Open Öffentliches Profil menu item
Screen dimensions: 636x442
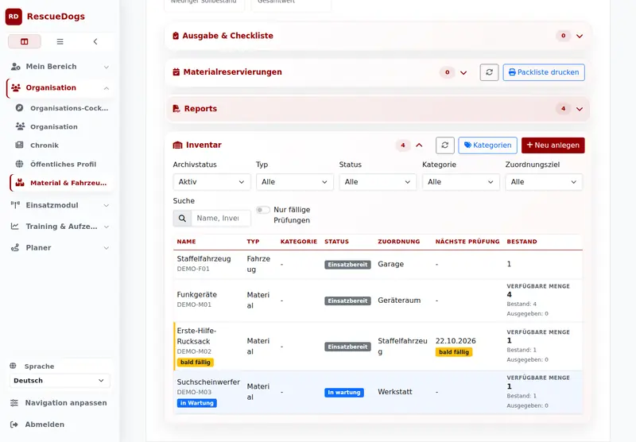pyautogui.click(x=63, y=164)
